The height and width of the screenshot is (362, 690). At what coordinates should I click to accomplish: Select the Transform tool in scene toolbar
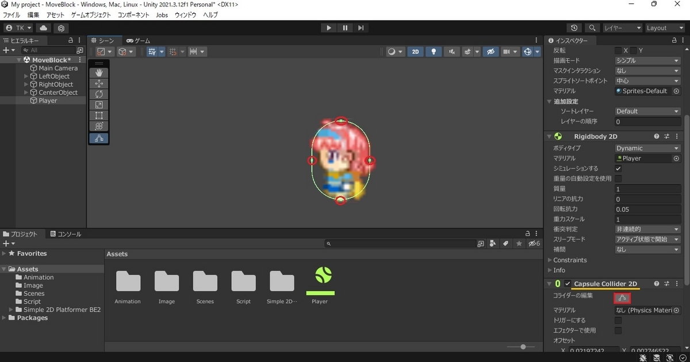pyautogui.click(x=99, y=125)
